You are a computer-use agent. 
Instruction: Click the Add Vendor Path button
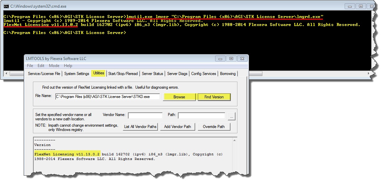click(178, 127)
